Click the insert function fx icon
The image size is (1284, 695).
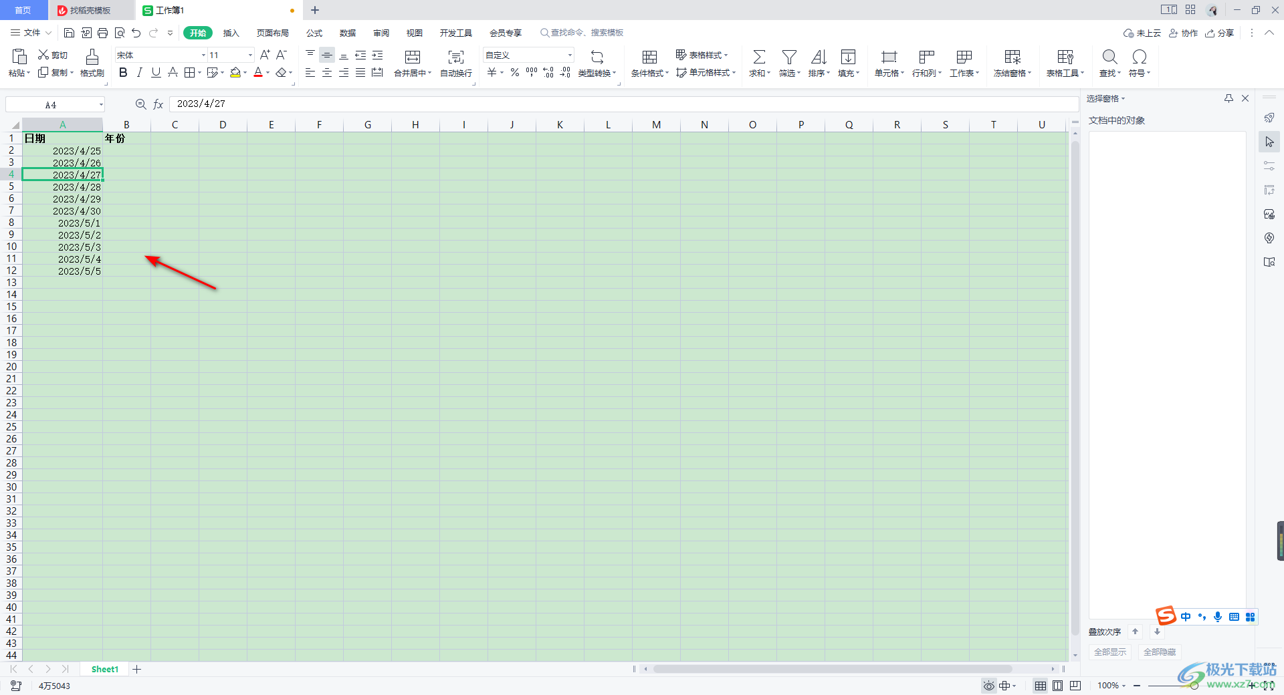click(x=158, y=104)
